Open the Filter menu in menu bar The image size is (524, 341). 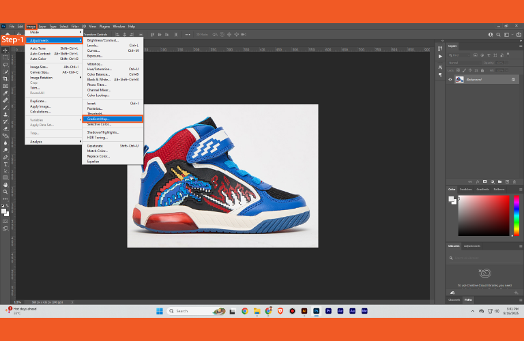coord(74,26)
